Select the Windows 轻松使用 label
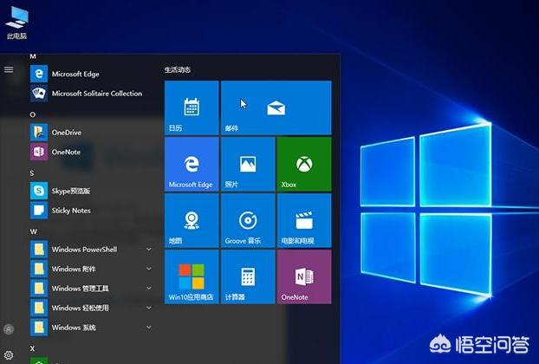Screen dimensions: 539x364 pyautogui.click(x=80, y=308)
